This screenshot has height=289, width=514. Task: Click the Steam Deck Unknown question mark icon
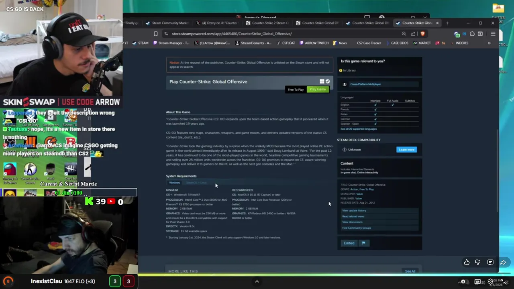(x=345, y=150)
